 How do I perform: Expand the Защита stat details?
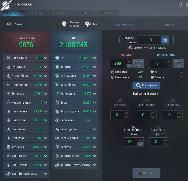click(x=95, y=67)
